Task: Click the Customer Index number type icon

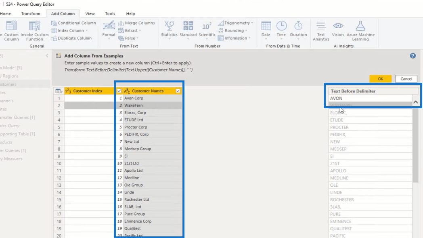Action: 68,91
